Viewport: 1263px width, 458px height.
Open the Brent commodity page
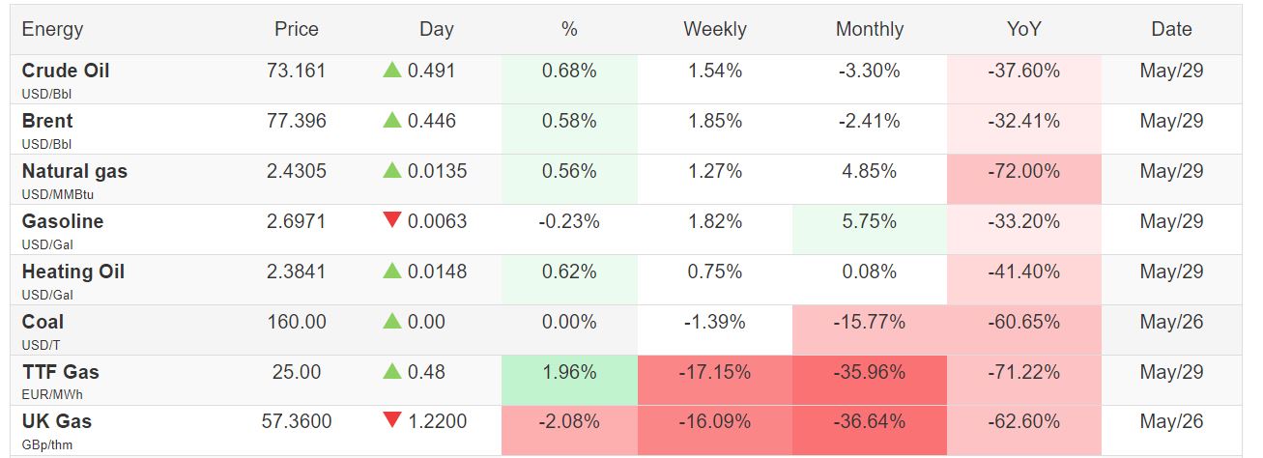click(47, 121)
